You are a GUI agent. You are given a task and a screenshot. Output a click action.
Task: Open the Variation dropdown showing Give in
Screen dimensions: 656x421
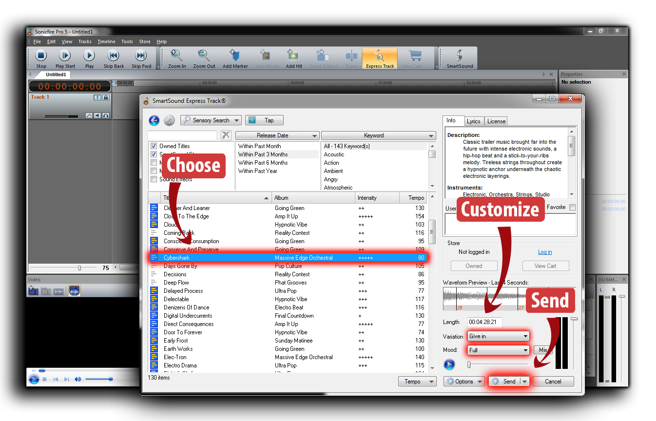pyautogui.click(x=498, y=336)
